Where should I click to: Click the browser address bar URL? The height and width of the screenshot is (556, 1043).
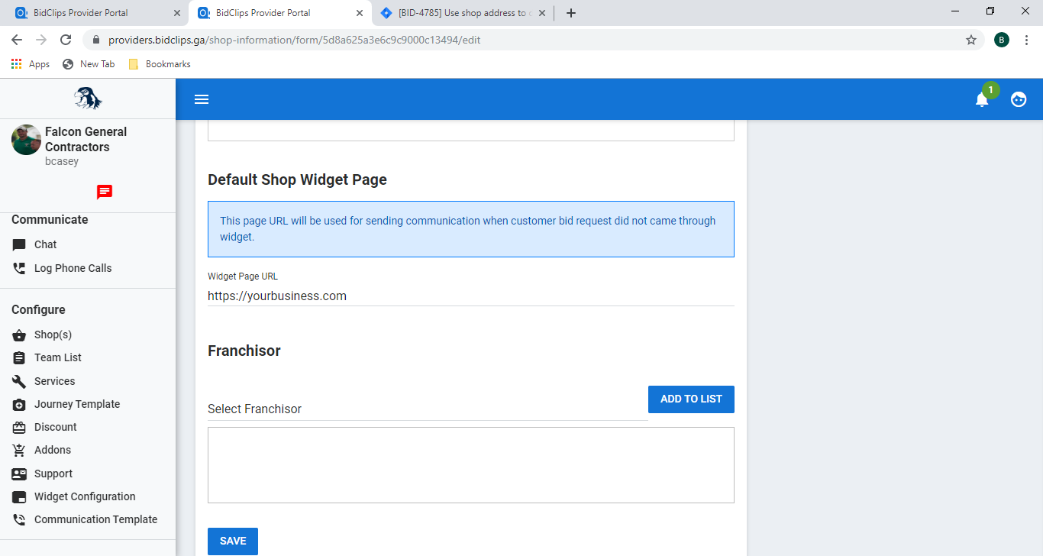click(x=294, y=40)
